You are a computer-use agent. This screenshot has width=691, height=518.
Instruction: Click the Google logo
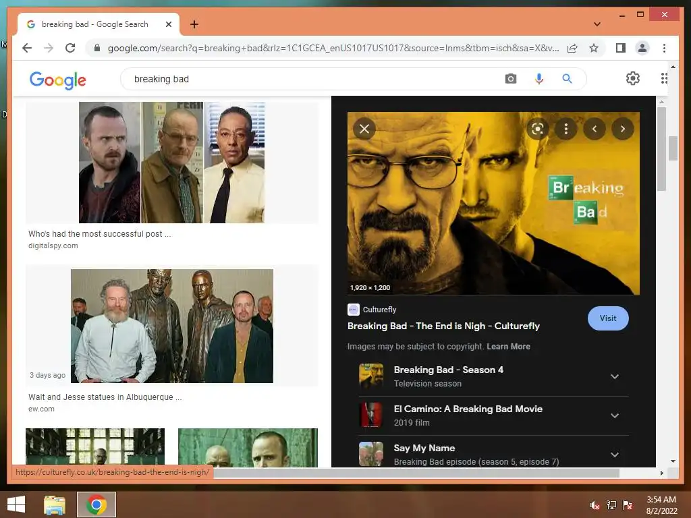[x=58, y=80]
